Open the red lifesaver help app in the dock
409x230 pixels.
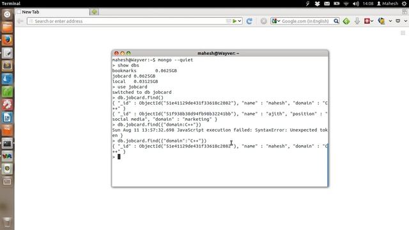[7, 105]
